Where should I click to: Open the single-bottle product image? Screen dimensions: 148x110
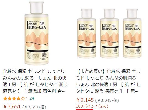pos(36,33)
